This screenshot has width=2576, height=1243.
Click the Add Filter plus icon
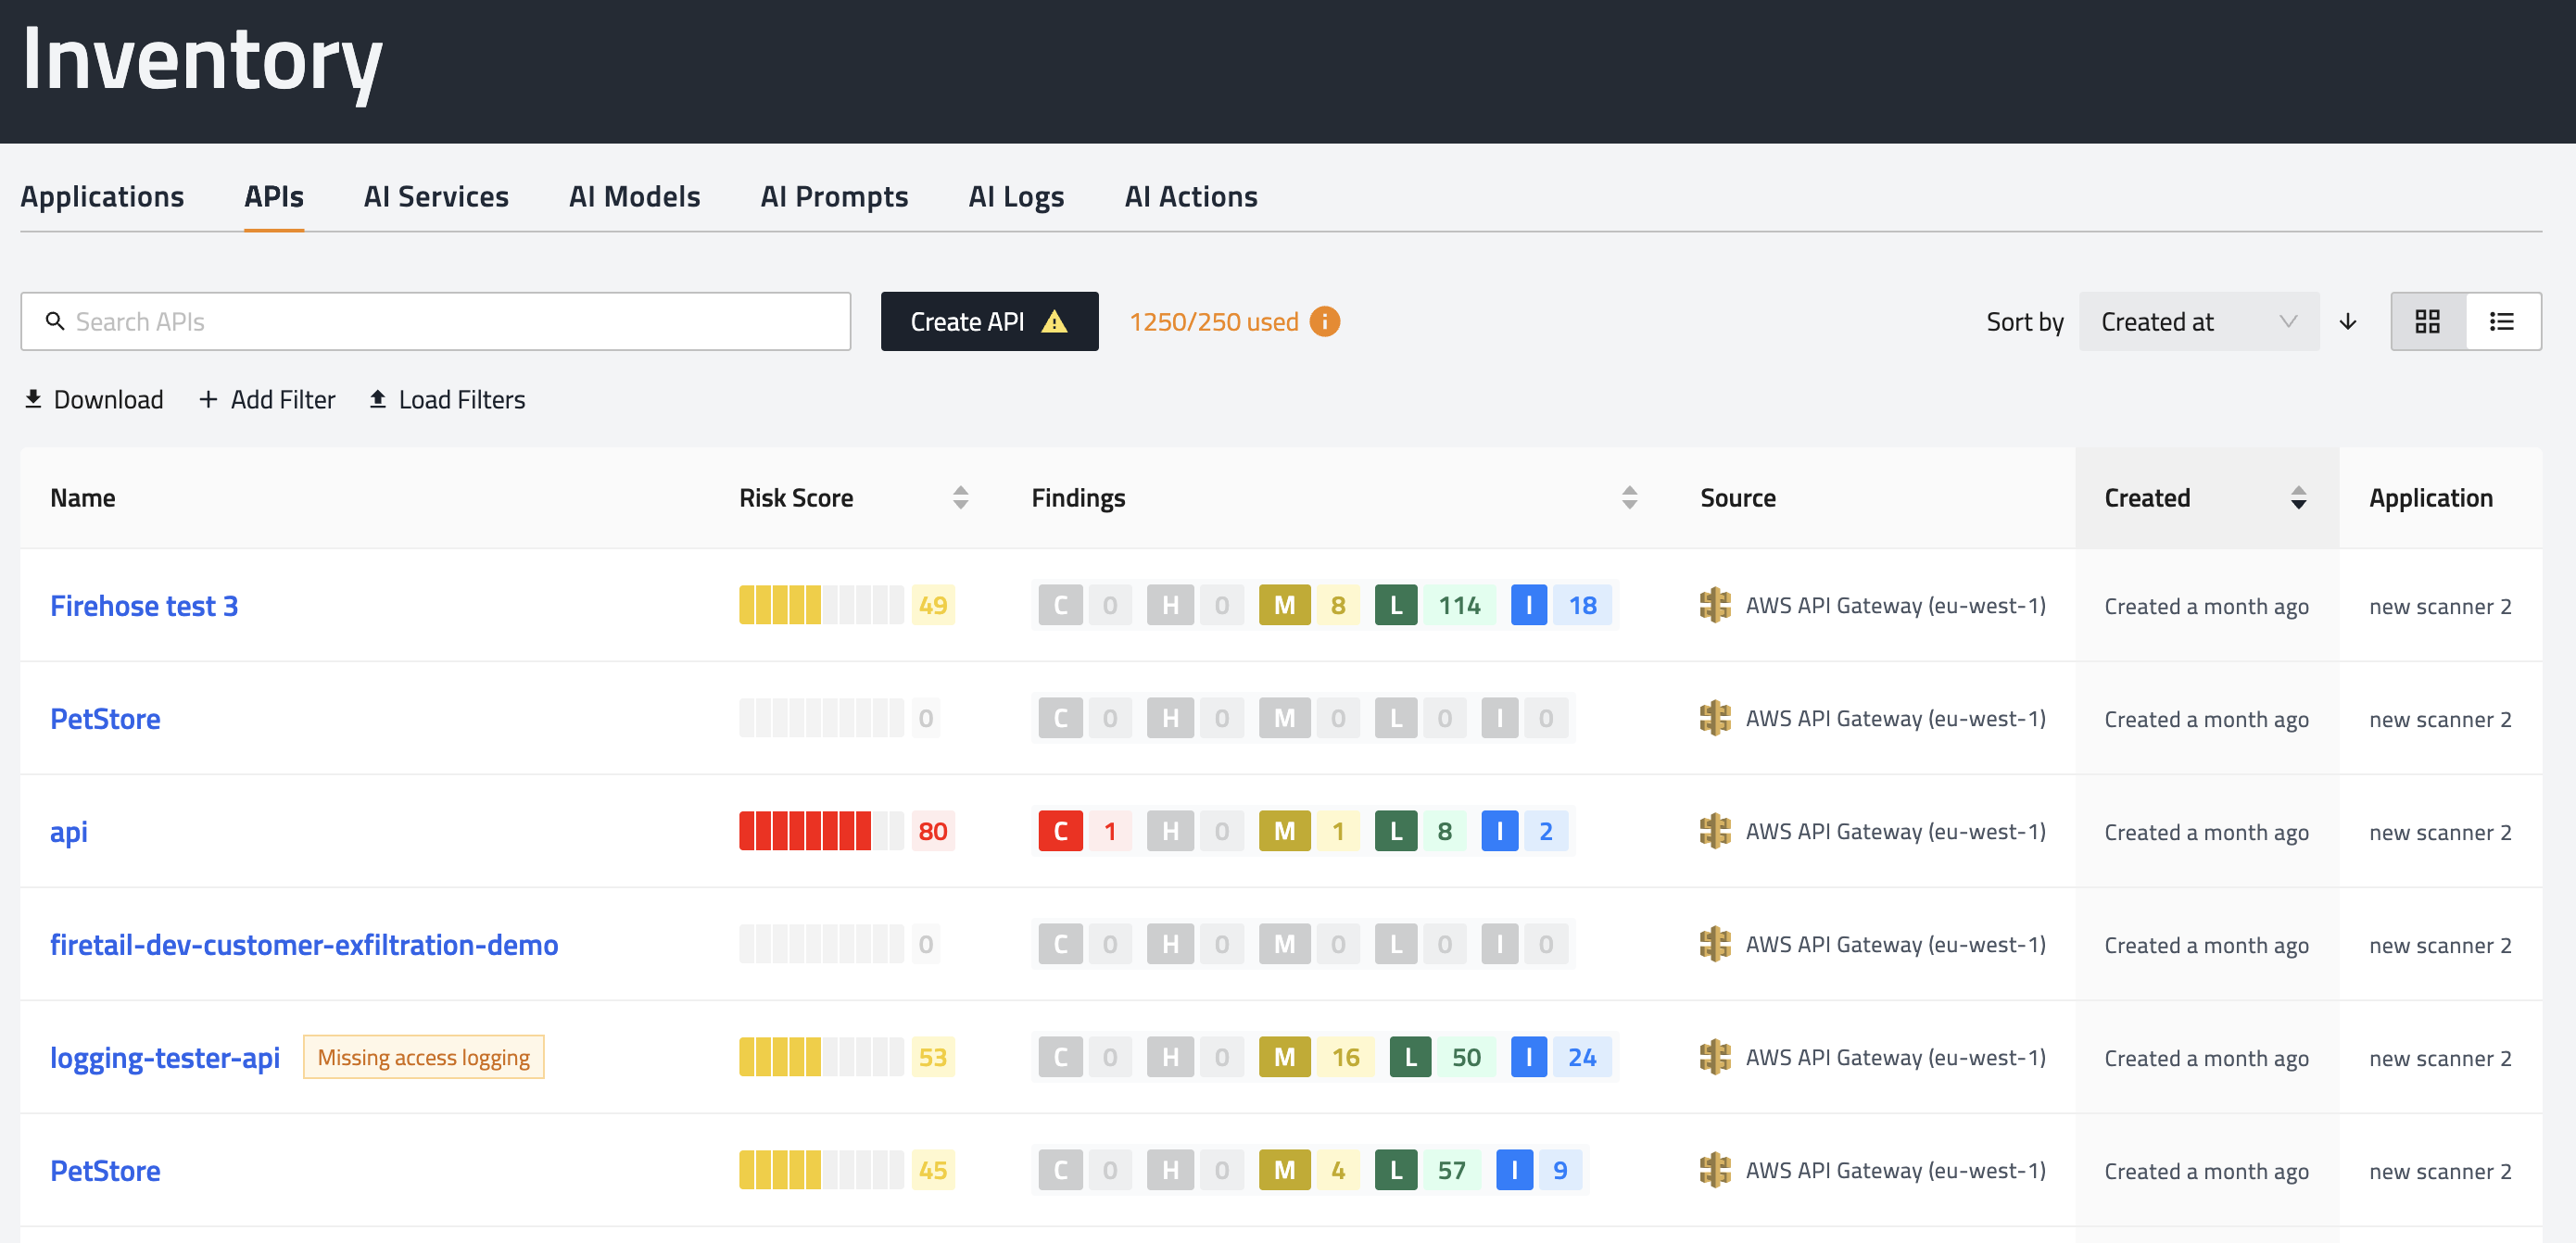click(x=208, y=400)
